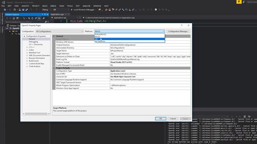This screenshot has height=144, width=257.
Task: Open Configuration Manager
Action: 178,31
